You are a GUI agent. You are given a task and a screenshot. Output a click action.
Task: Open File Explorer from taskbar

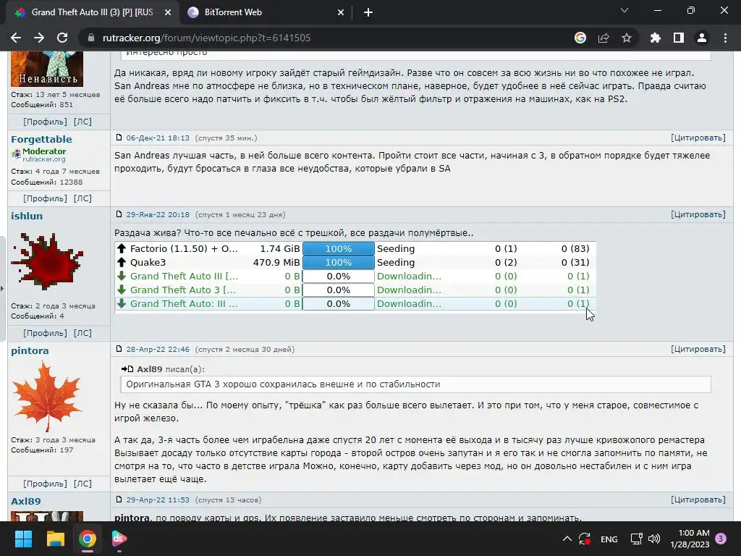tap(55, 539)
